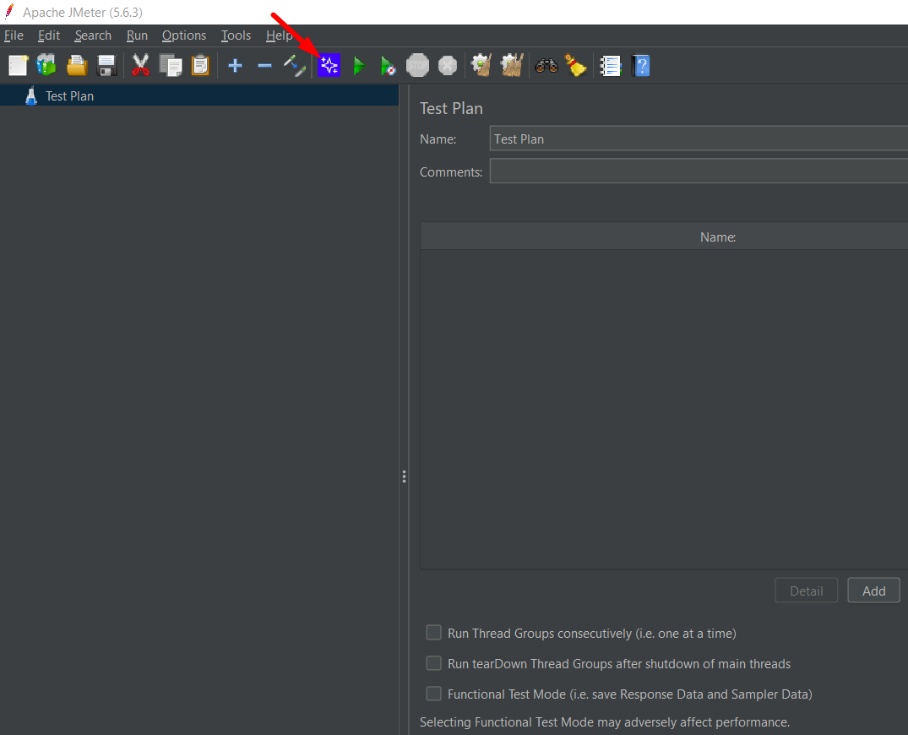Save the test plan via floppy icon
This screenshot has width=908, height=735.
[106, 65]
